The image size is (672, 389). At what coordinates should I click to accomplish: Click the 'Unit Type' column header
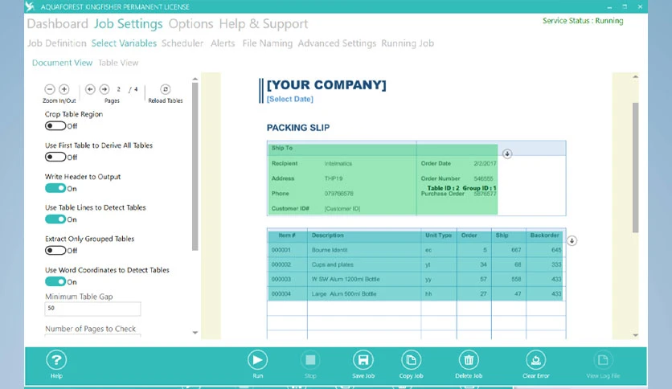(x=438, y=235)
